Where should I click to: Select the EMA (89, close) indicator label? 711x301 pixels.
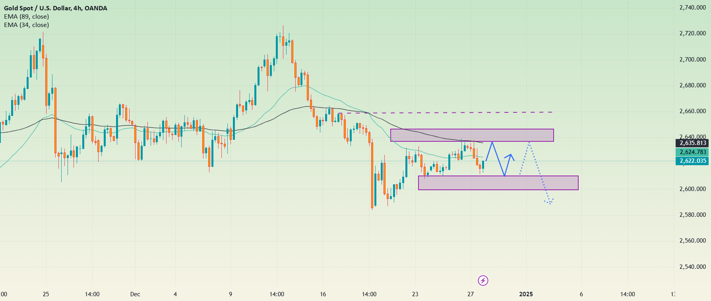pos(27,16)
